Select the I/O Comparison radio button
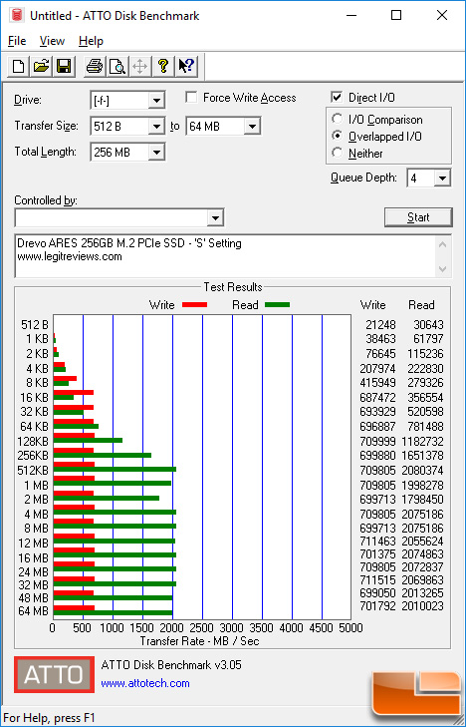Screen dimensions: 466x727 click(x=338, y=119)
